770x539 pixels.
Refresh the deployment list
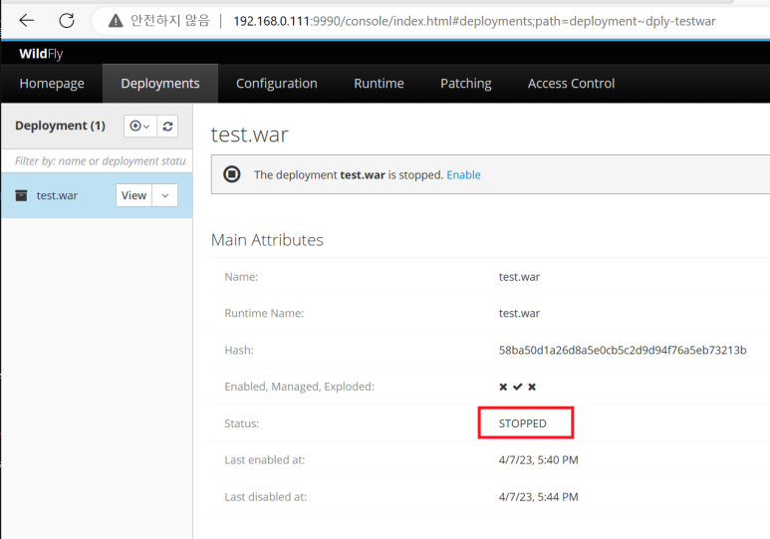pos(167,127)
